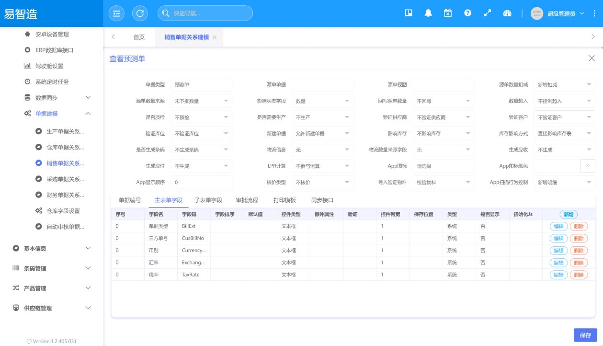Open the dashboard gauge icon
The height and width of the screenshot is (346, 603).
(507, 13)
